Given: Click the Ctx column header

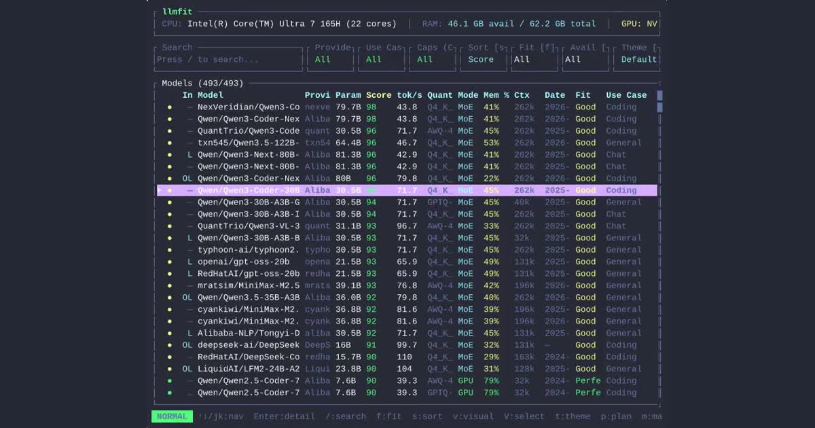Looking at the screenshot, I should pos(522,95).
